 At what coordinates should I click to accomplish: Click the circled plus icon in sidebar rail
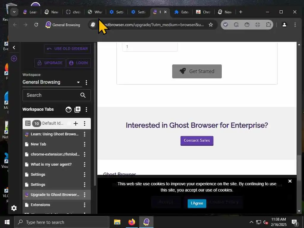pyautogui.click(x=14, y=58)
